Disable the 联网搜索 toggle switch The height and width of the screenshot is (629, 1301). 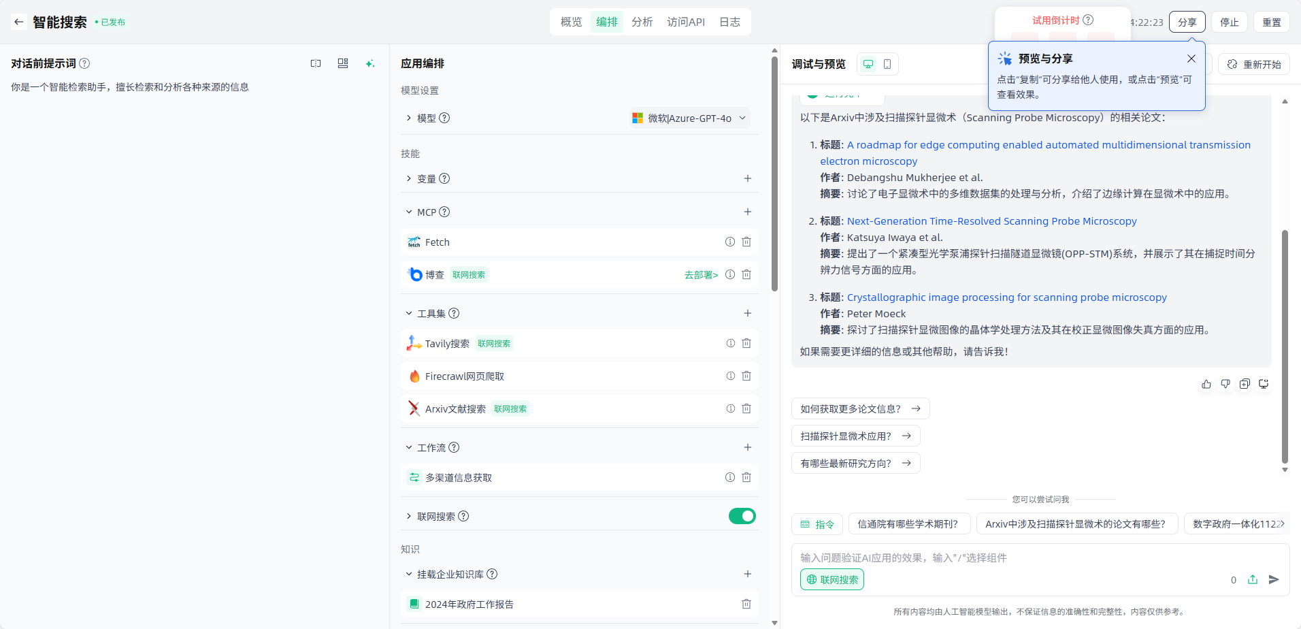pos(742,516)
